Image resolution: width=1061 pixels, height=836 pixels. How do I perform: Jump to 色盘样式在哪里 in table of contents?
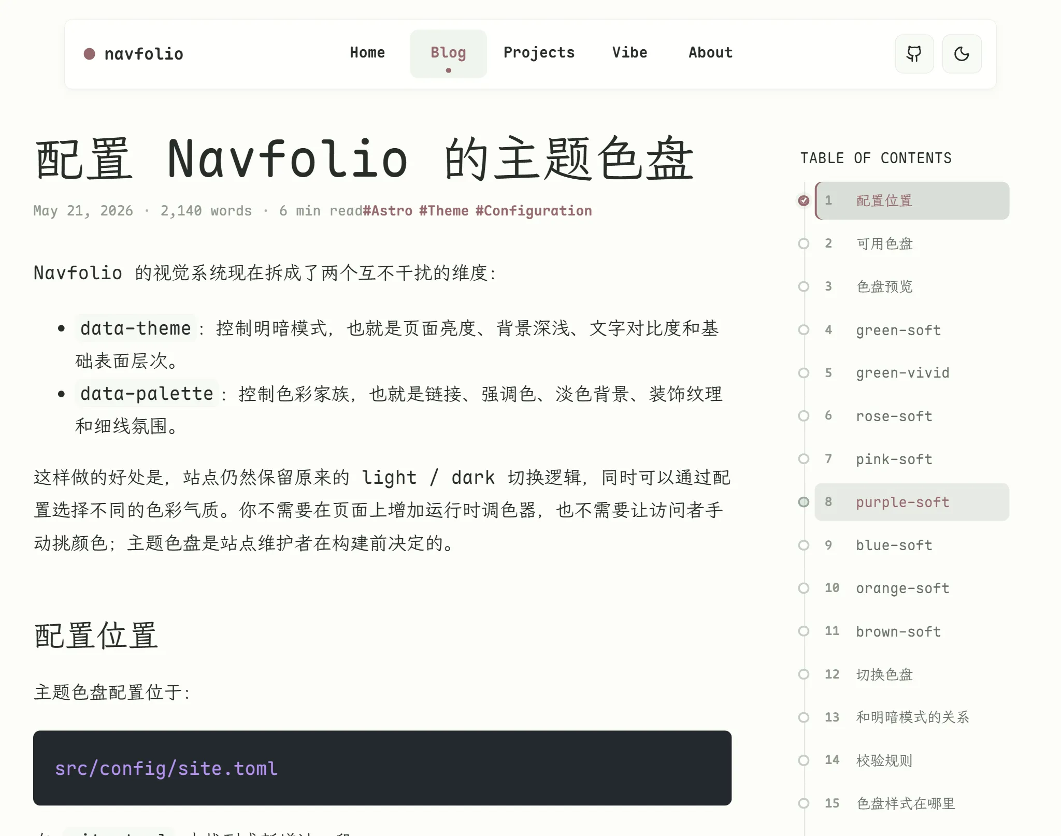pyautogui.click(x=912, y=803)
